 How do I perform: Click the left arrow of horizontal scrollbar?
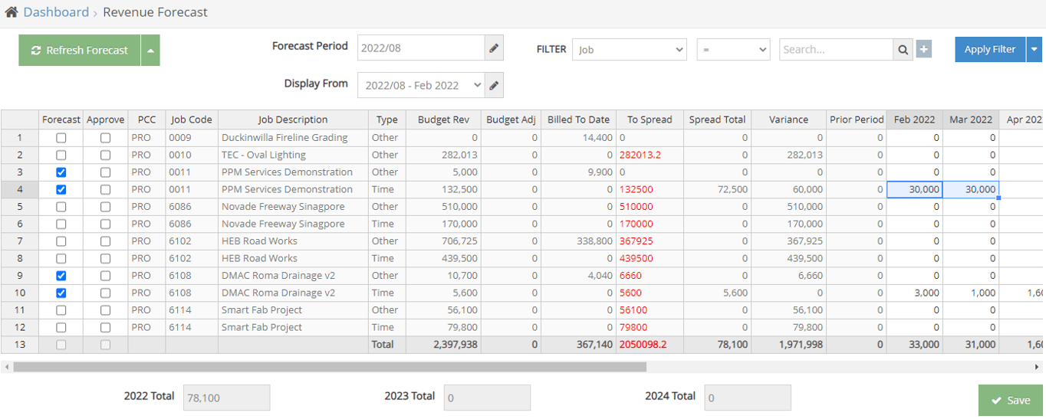(x=7, y=367)
